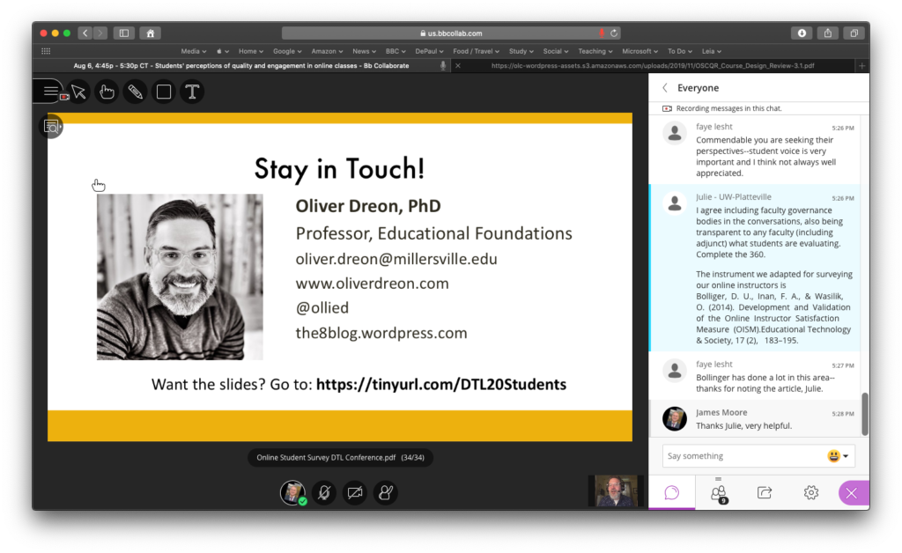
Task: Open the Attendees panel
Action: pos(718,492)
